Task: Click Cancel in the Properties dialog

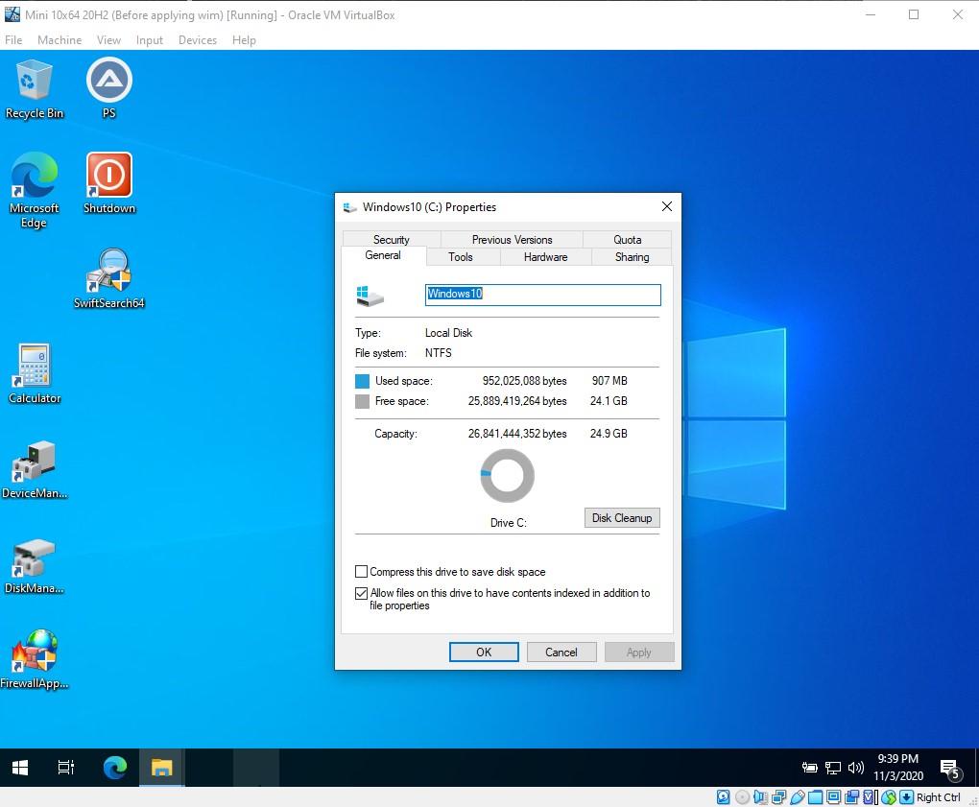Action: 561,653
